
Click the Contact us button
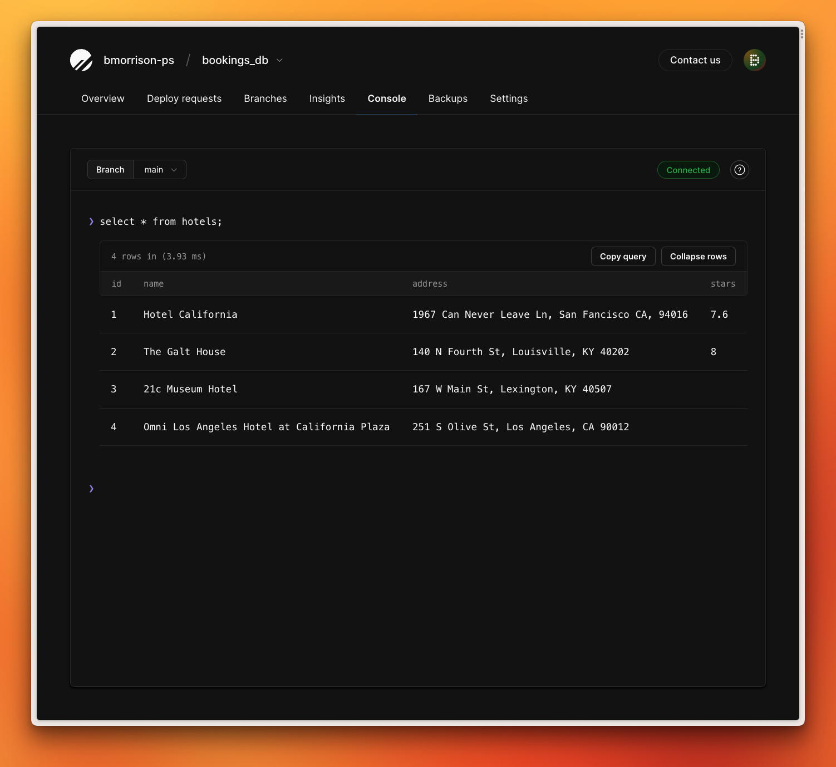(x=695, y=60)
